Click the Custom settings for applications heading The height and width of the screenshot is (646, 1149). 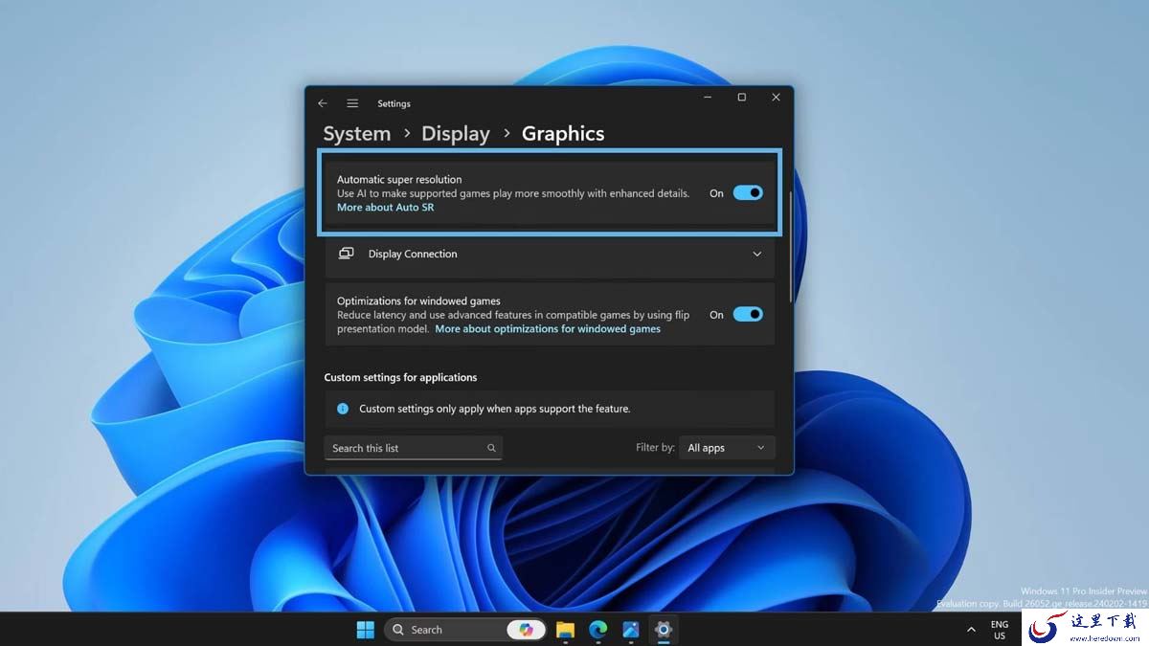400,377
